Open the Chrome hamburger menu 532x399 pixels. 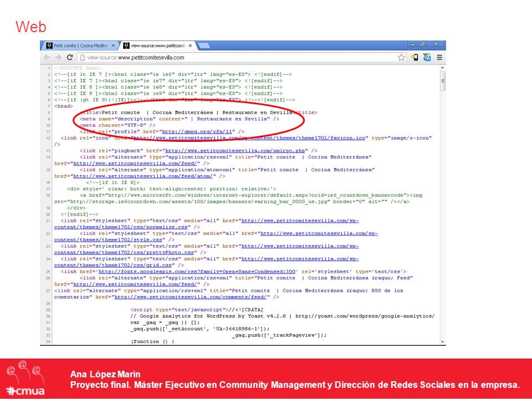pyautogui.click(x=439, y=57)
